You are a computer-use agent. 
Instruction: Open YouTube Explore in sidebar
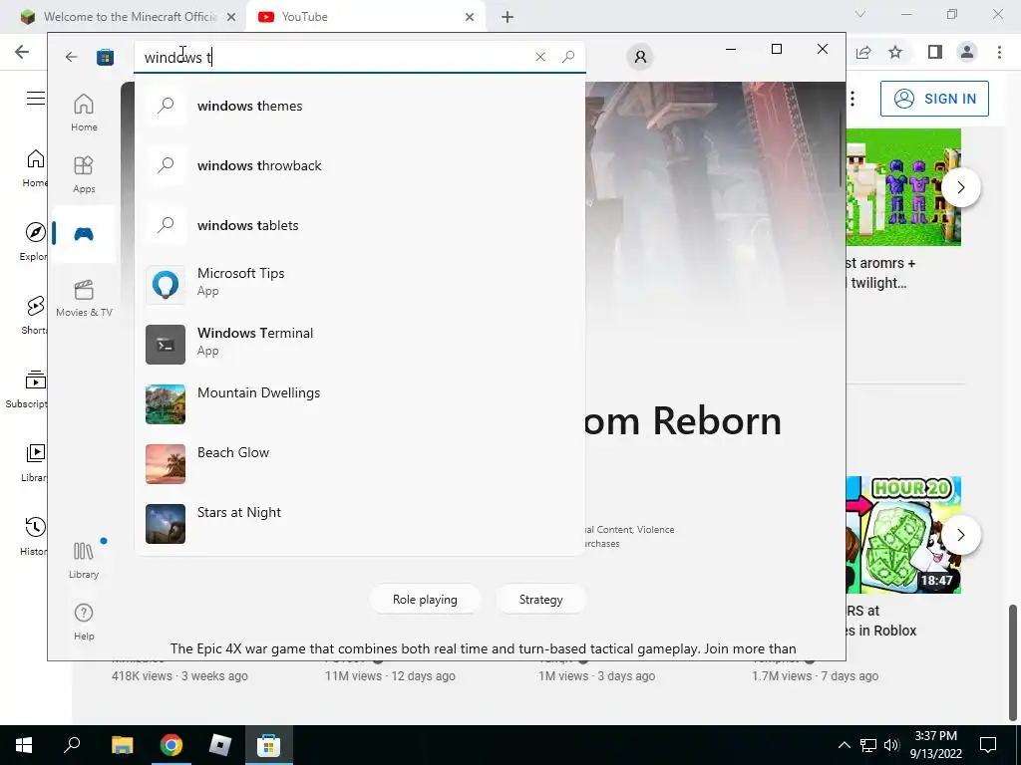tap(35, 242)
